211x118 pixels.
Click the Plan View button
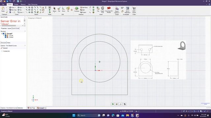tap(13, 10)
